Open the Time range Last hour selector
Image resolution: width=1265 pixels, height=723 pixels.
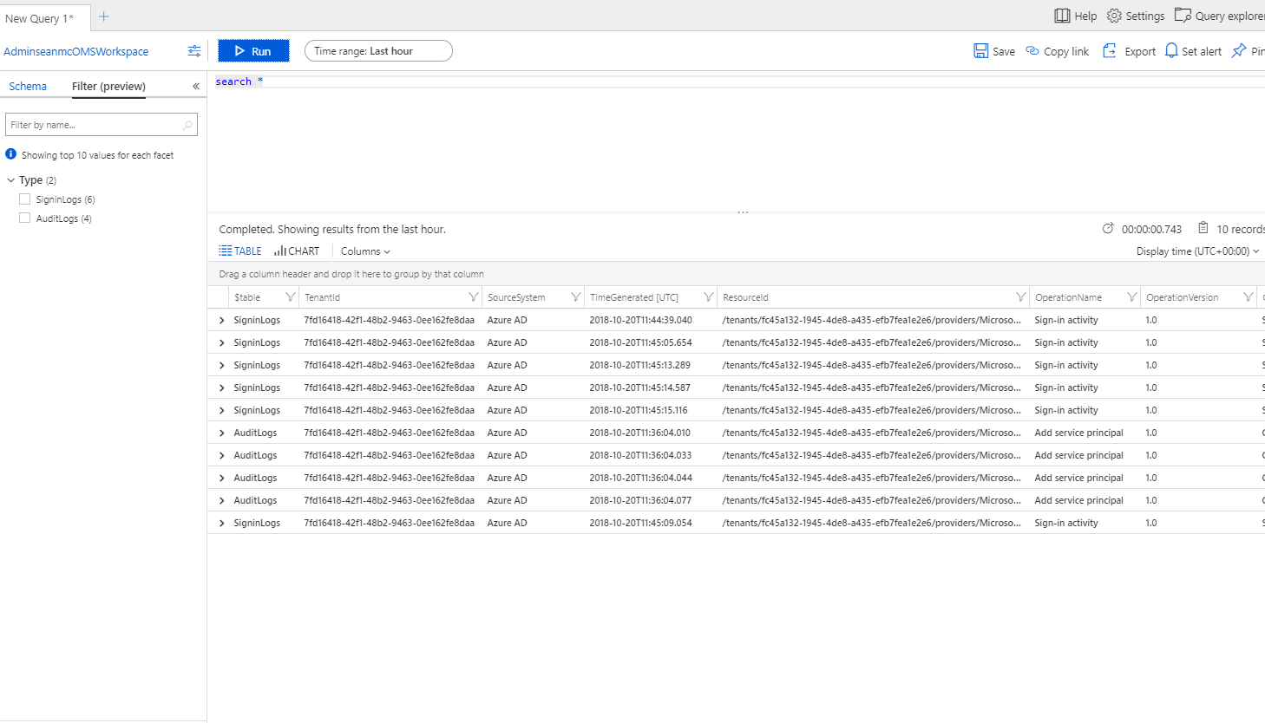point(378,50)
